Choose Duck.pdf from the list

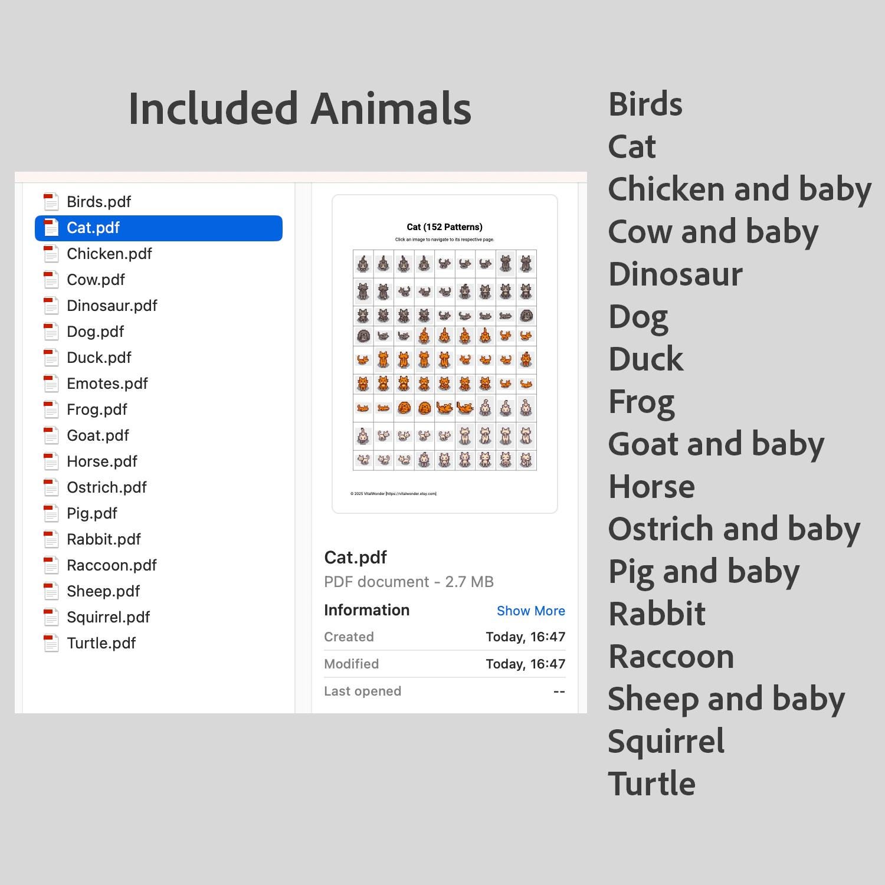point(159,358)
